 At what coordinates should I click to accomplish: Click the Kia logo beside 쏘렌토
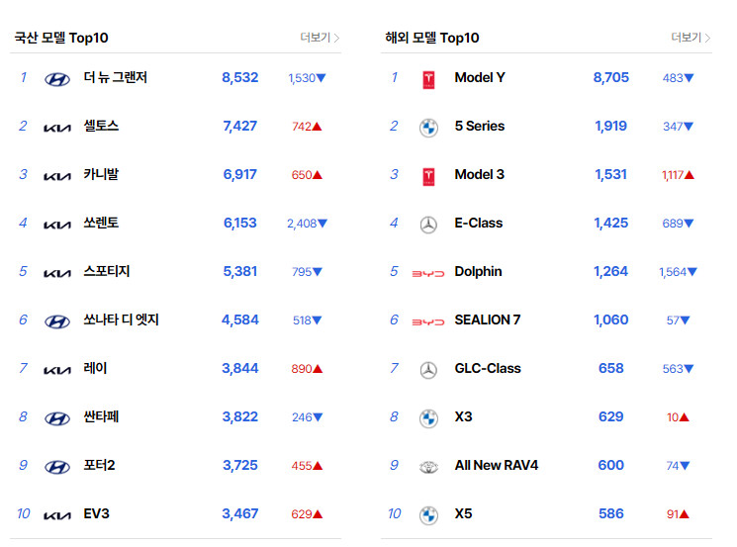(x=57, y=225)
